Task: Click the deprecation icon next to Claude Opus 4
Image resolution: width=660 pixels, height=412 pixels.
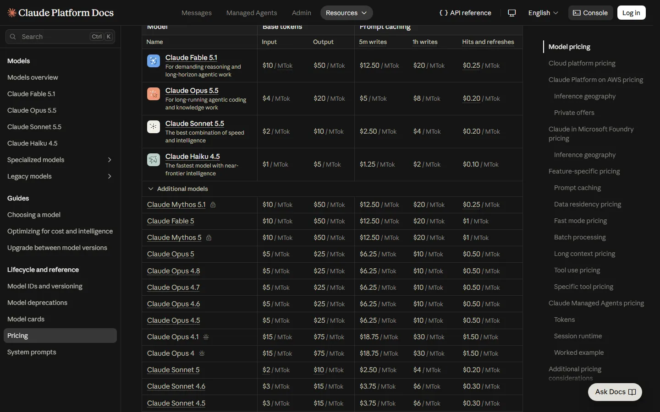Action: tap(202, 353)
